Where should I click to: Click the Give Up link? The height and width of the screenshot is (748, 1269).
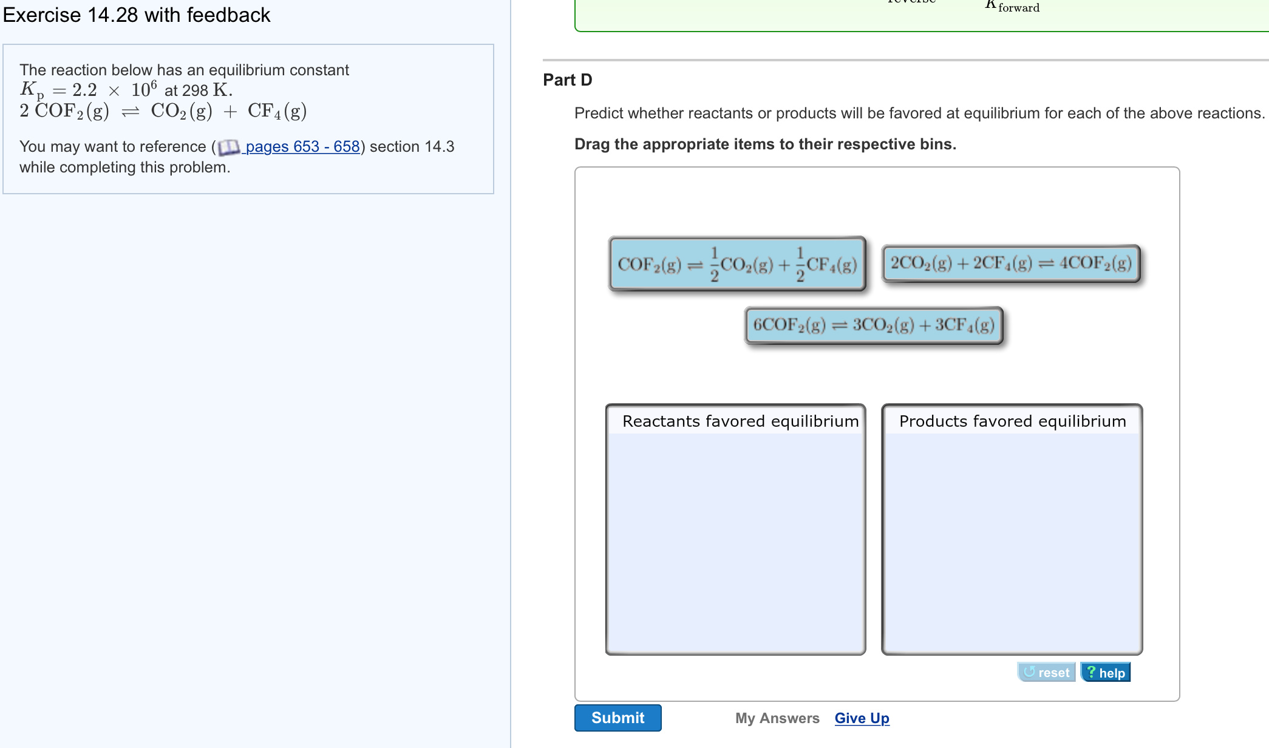point(862,718)
